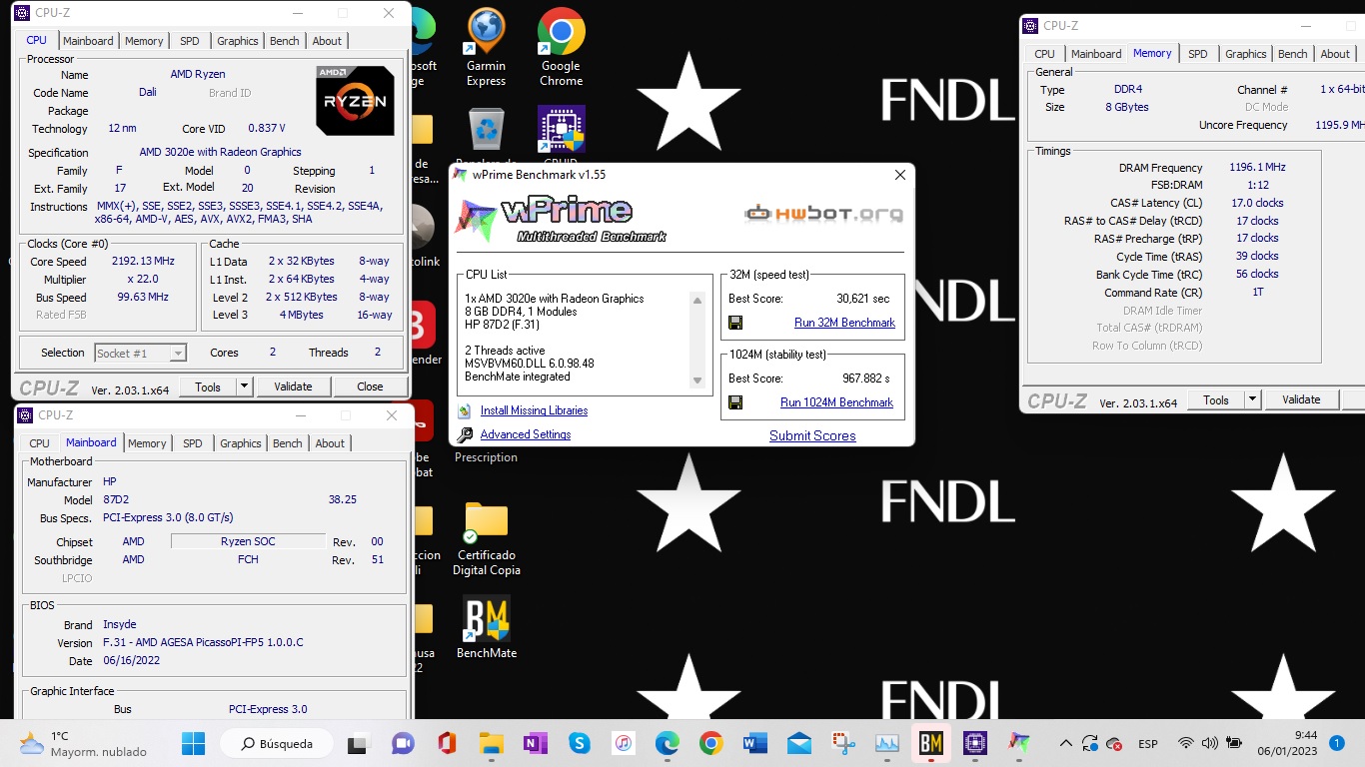The width and height of the screenshot is (1365, 767).
Task: Click Tools button in Memory window
Action: pyautogui.click(x=1216, y=399)
